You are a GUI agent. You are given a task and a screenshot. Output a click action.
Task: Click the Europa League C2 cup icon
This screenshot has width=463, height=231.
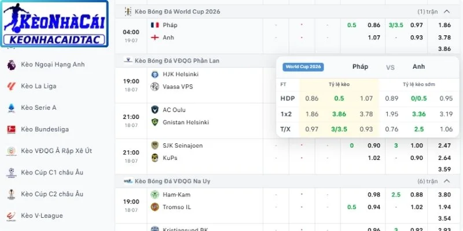(x=11, y=194)
